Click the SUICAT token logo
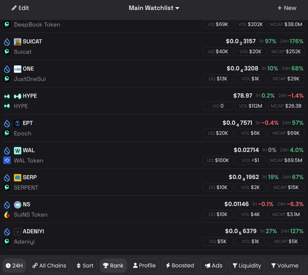The width and height of the screenshot is (308, 275). [18, 42]
